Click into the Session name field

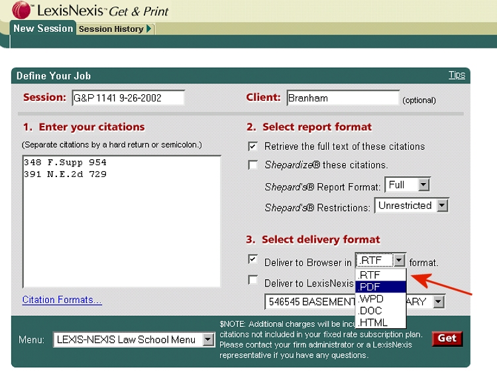point(128,97)
